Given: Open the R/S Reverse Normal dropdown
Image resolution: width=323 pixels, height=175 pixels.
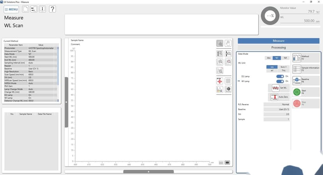Looking at the screenshot, I should (x=277, y=104).
